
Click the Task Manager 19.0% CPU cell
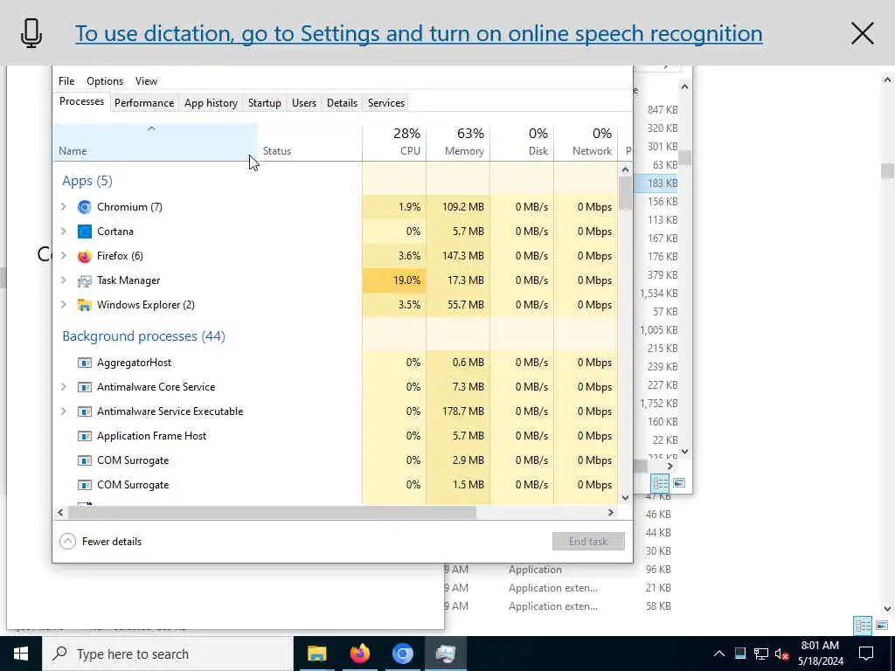point(394,280)
